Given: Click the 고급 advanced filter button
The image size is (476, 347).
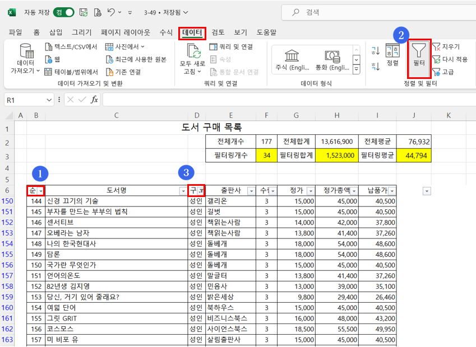Looking at the screenshot, I should 443,72.
